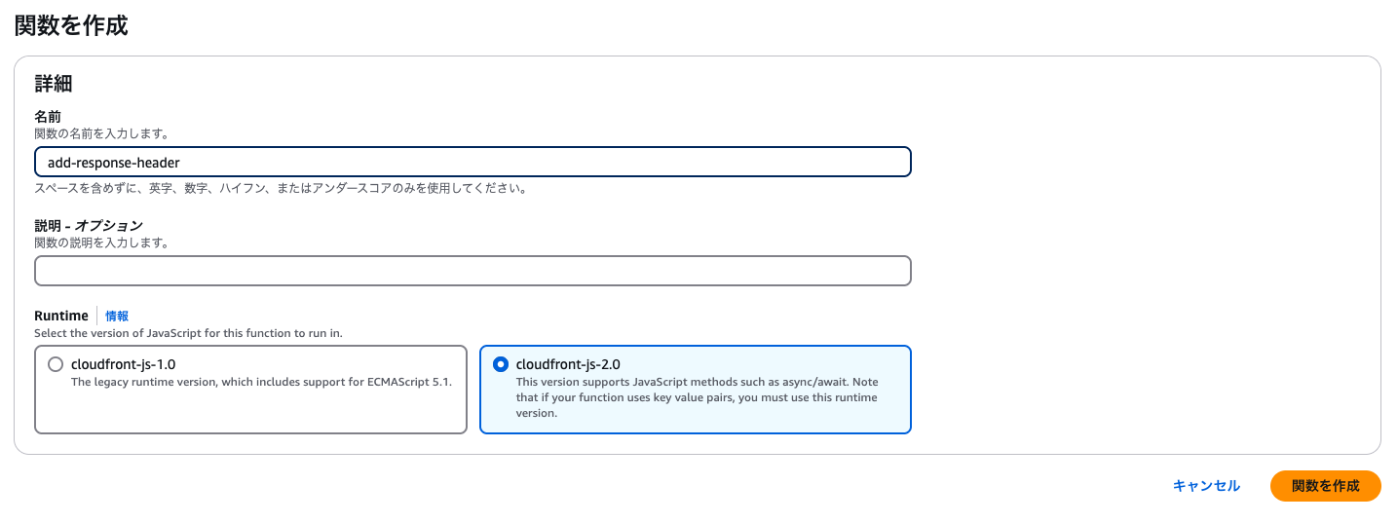
Task: Click the 関数の説明を入力します helper text
Action: click(x=101, y=243)
